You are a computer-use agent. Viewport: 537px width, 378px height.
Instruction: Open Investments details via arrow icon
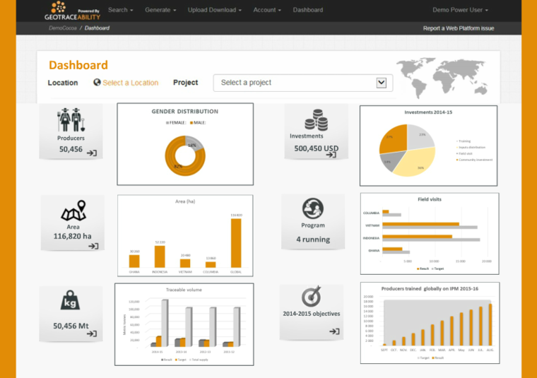coord(331,154)
